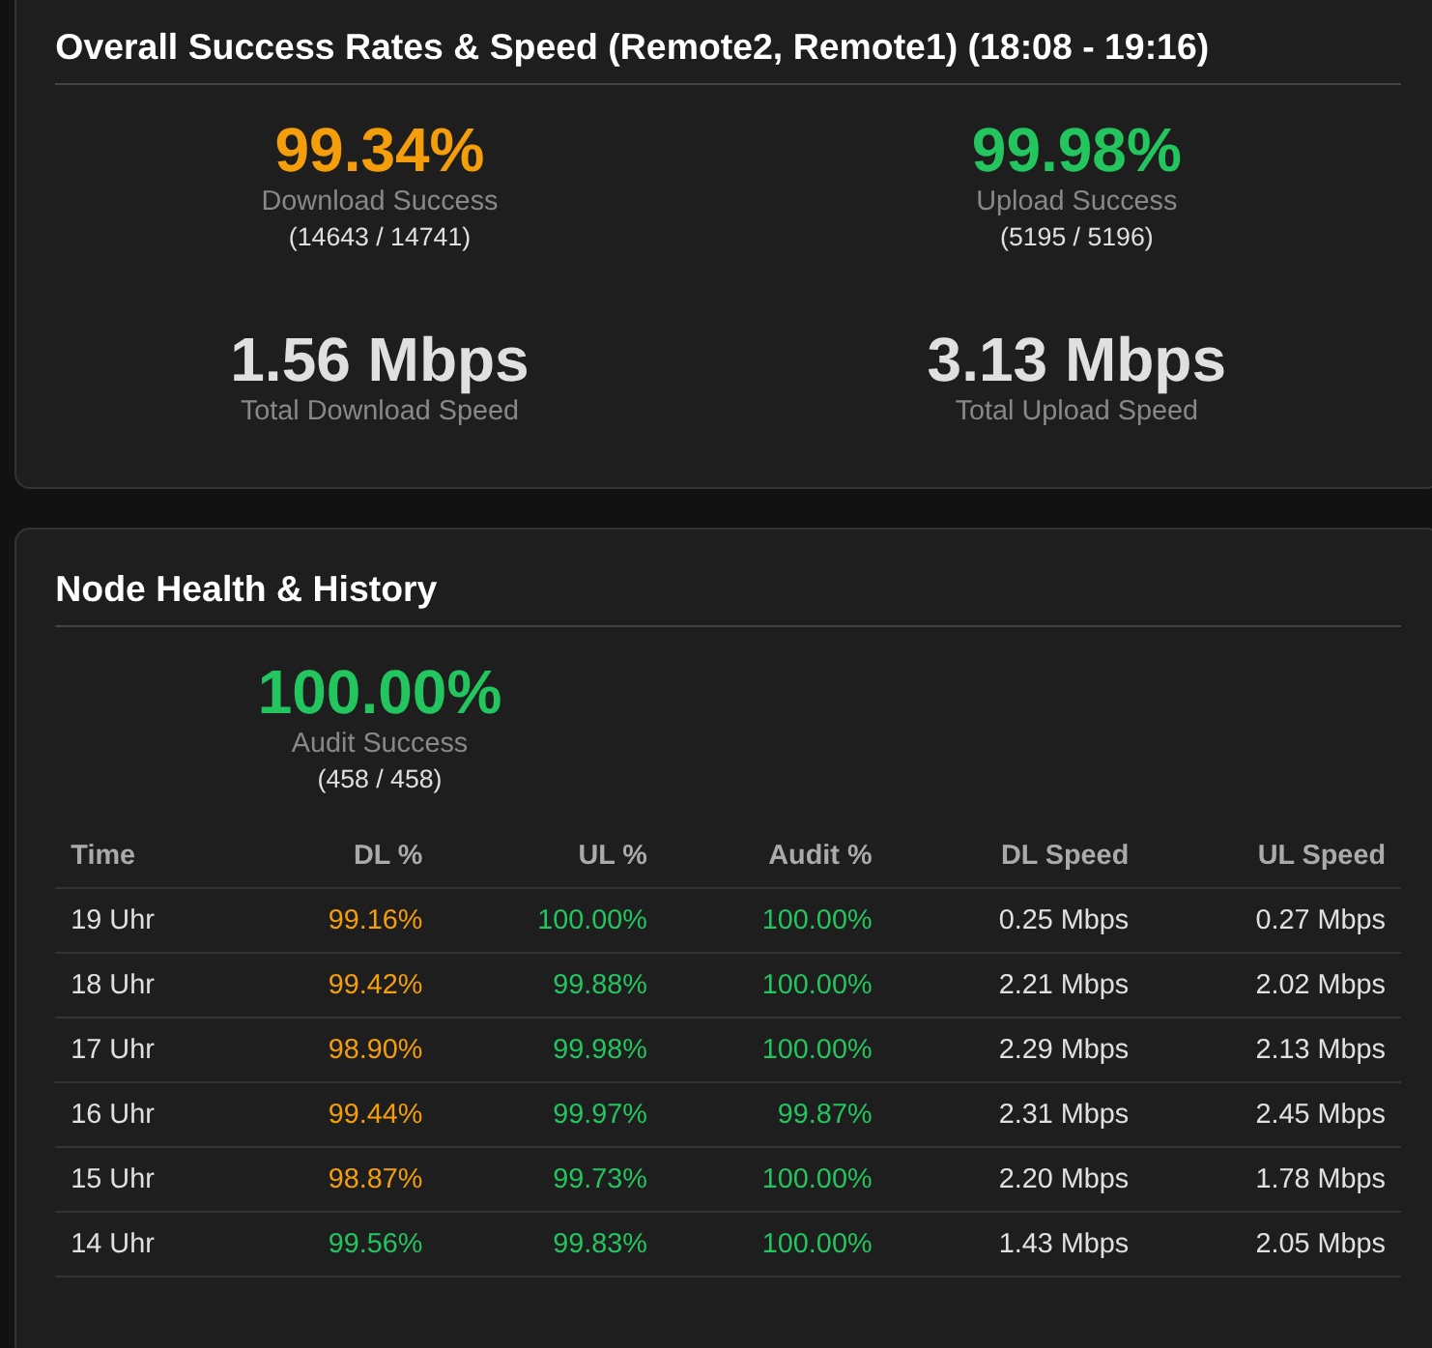Click the 1.56 Mbps Total Download Speed value
The width and height of the screenshot is (1432, 1348).
pyautogui.click(x=380, y=360)
